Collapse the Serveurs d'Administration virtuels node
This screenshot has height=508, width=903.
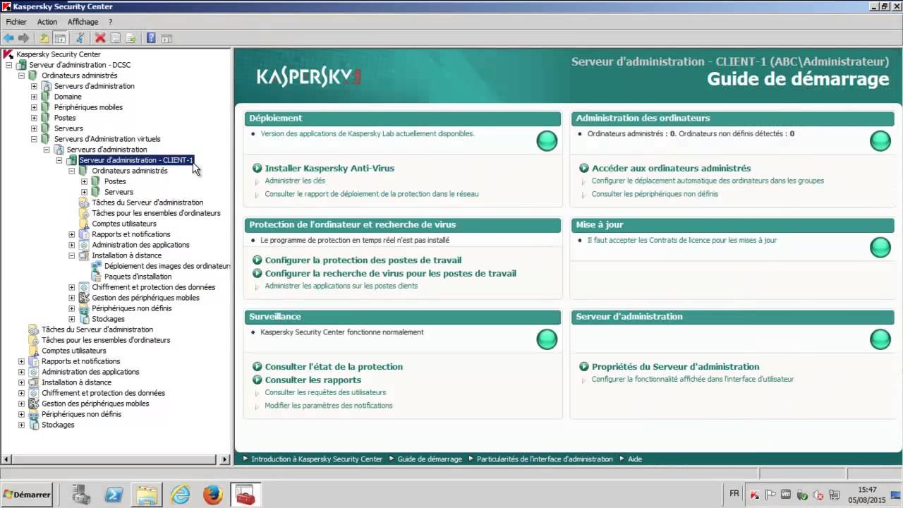coord(34,139)
